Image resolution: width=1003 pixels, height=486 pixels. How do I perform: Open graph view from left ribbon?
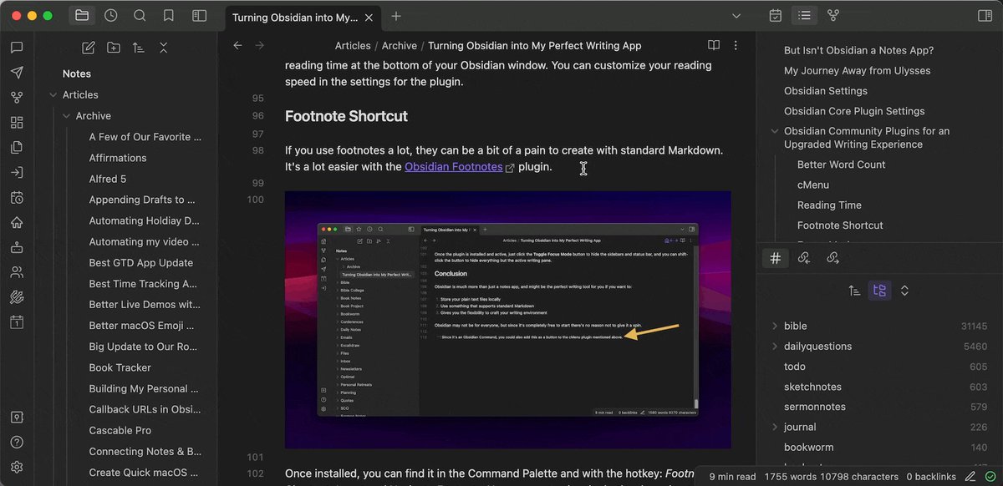(17, 98)
